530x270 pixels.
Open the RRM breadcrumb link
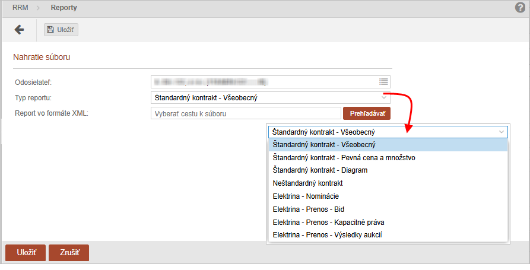[x=20, y=8]
